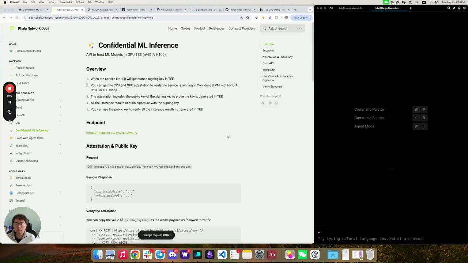Open a new Chrome tab
Image resolution: width=468 pixels, height=263 pixels.
295,10
